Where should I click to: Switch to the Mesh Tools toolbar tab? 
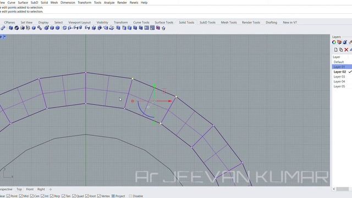[229, 23]
